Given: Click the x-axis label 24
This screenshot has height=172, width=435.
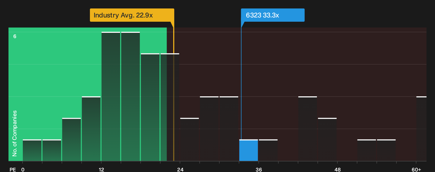Looking at the screenshot, I should click(180, 170).
